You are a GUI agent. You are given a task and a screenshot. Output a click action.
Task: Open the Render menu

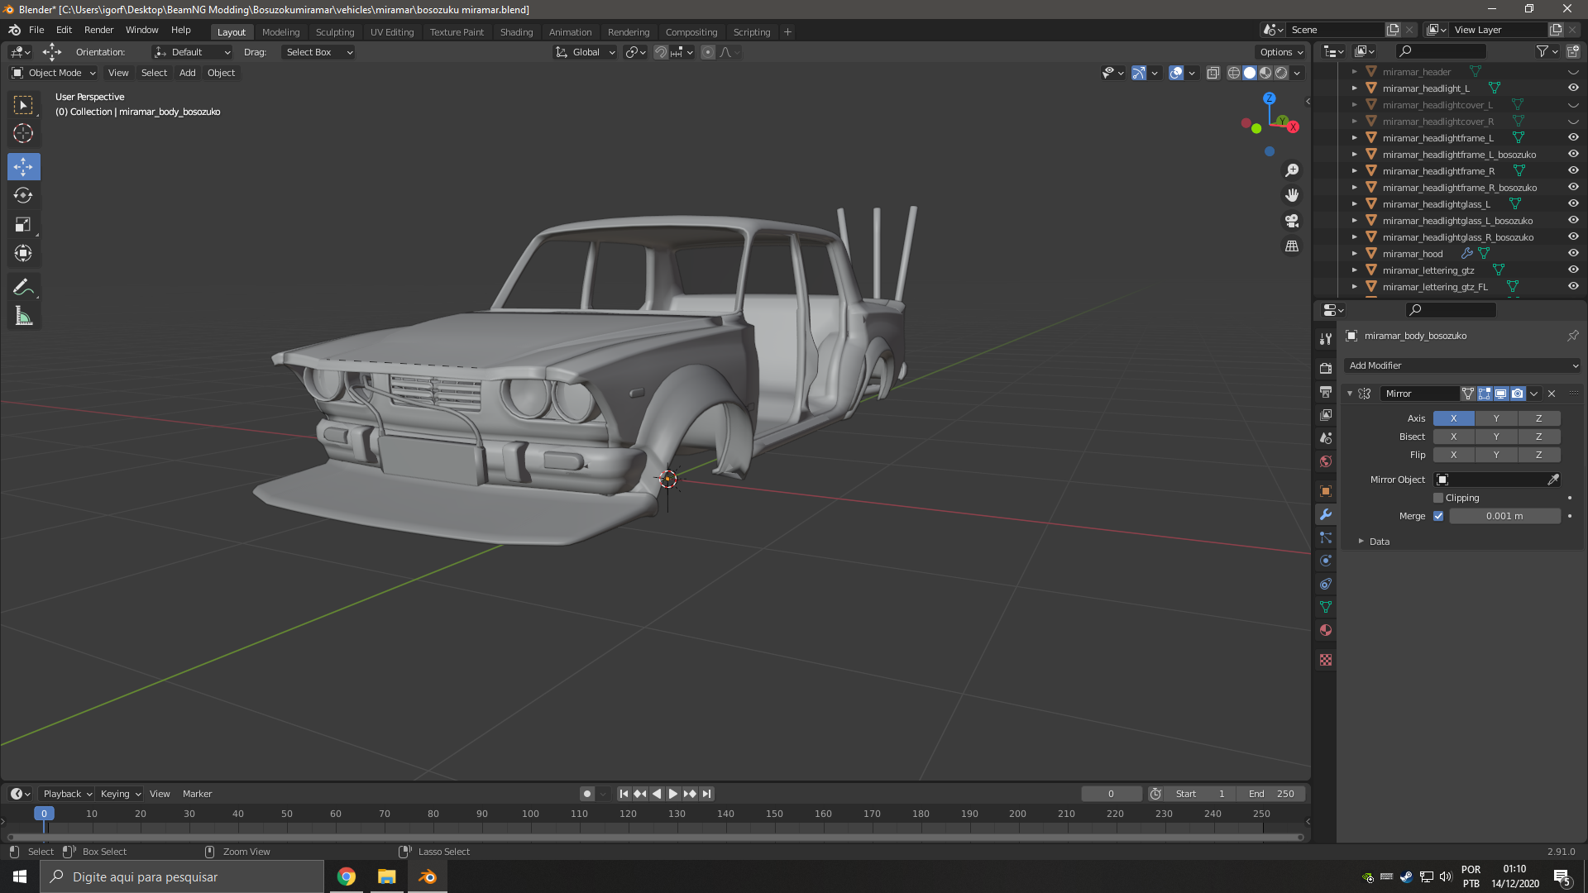[98, 30]
